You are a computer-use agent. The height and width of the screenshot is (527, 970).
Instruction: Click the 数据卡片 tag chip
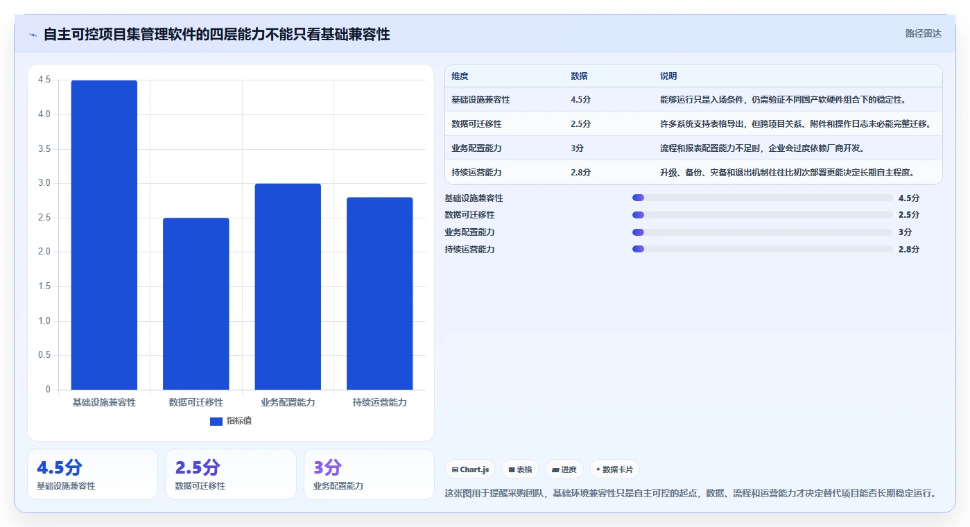pyautogui.click(x=614, y=469)
